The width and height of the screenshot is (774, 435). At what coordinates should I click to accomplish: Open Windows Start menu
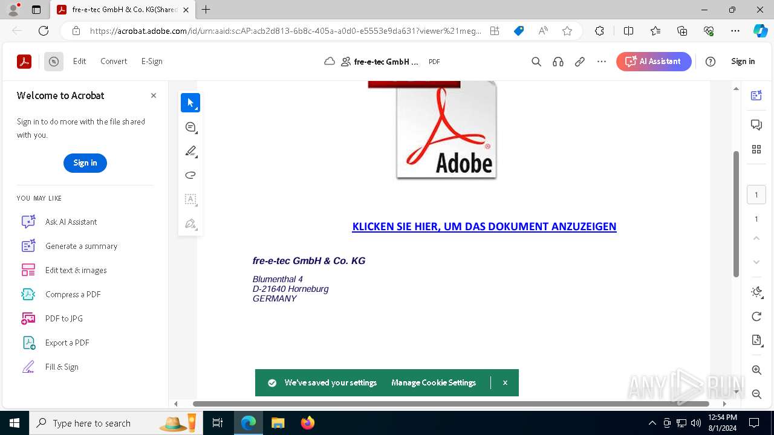(x=15, y=423)
